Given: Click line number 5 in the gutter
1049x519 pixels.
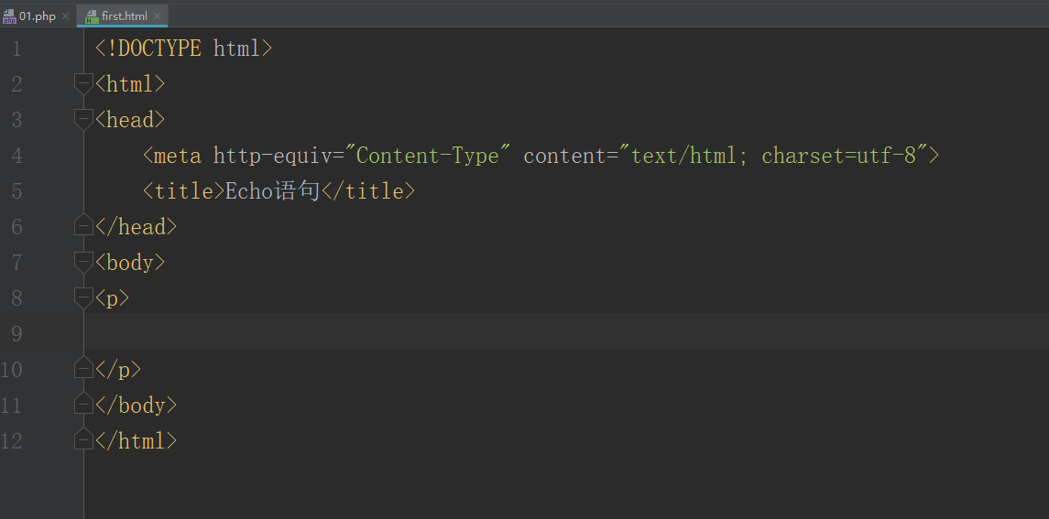Looking at the screenshot, I should coord(16,191).
